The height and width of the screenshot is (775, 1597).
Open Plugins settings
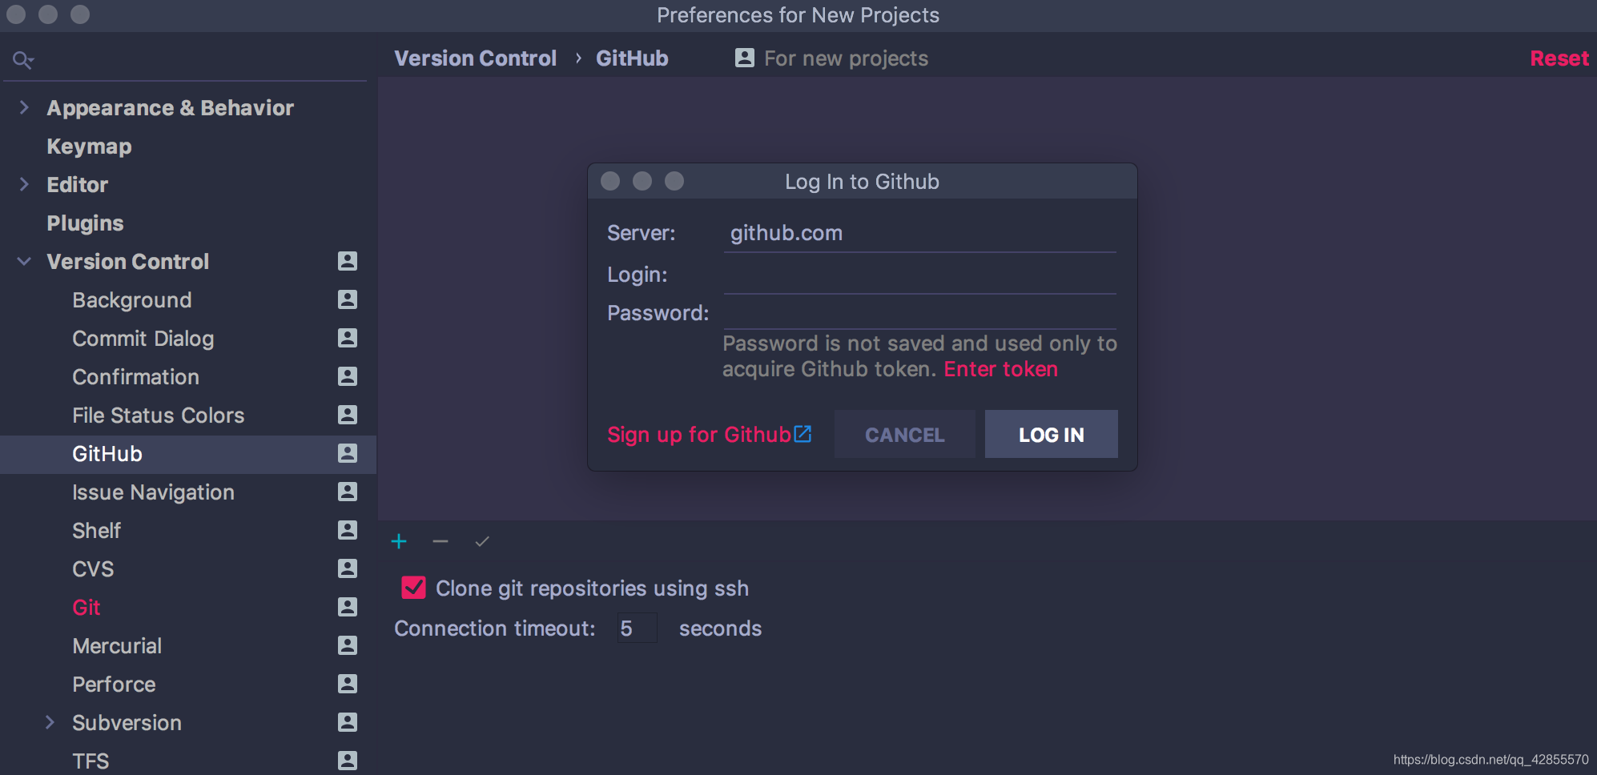pos(85,223)
